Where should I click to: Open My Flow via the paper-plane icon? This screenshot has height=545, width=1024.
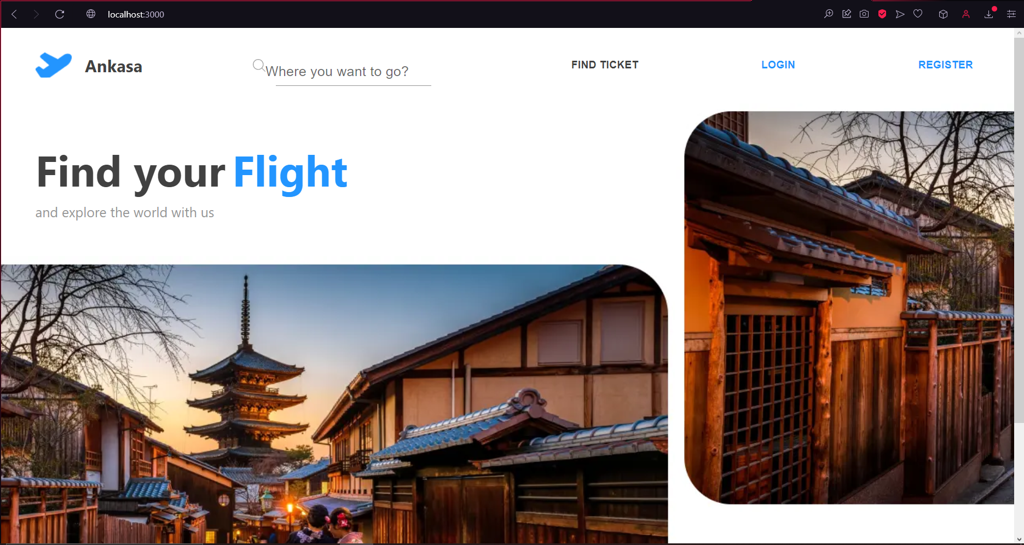[900, 14]
